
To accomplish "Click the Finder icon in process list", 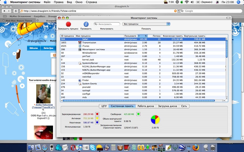I will (80, 80).
